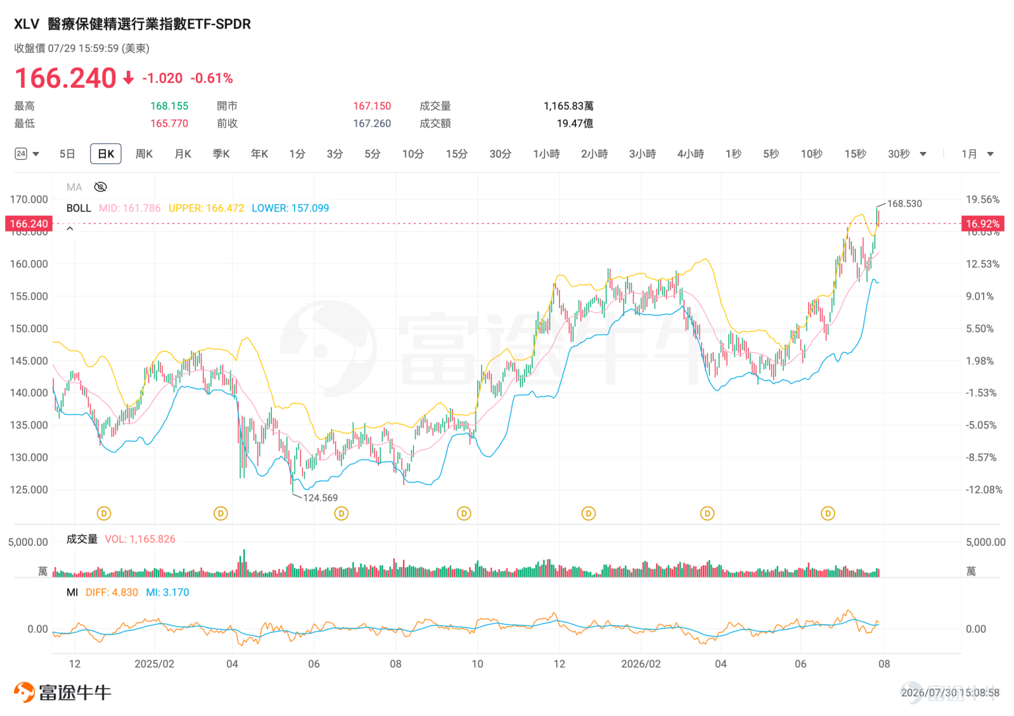The height and width of the screenshot is (716, 1014).
Task: Choose the 15分 interval
Action: point(457,154)
